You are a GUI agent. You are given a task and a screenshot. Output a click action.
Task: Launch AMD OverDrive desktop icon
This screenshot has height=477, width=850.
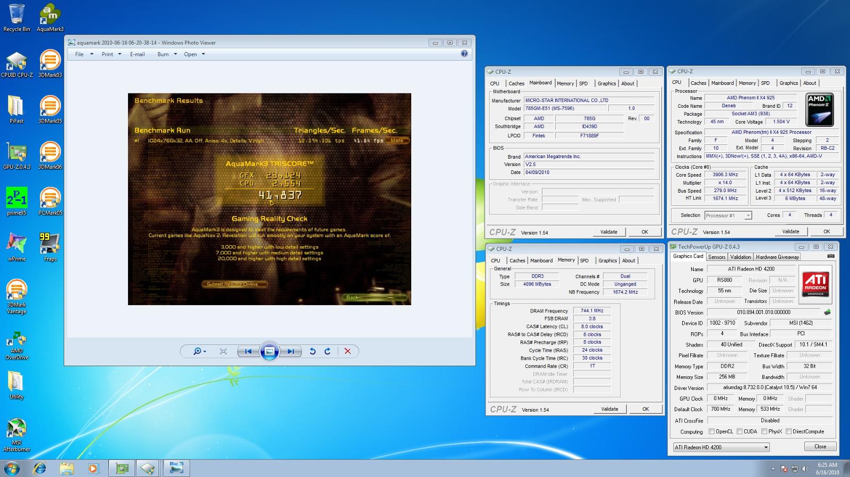16,346
